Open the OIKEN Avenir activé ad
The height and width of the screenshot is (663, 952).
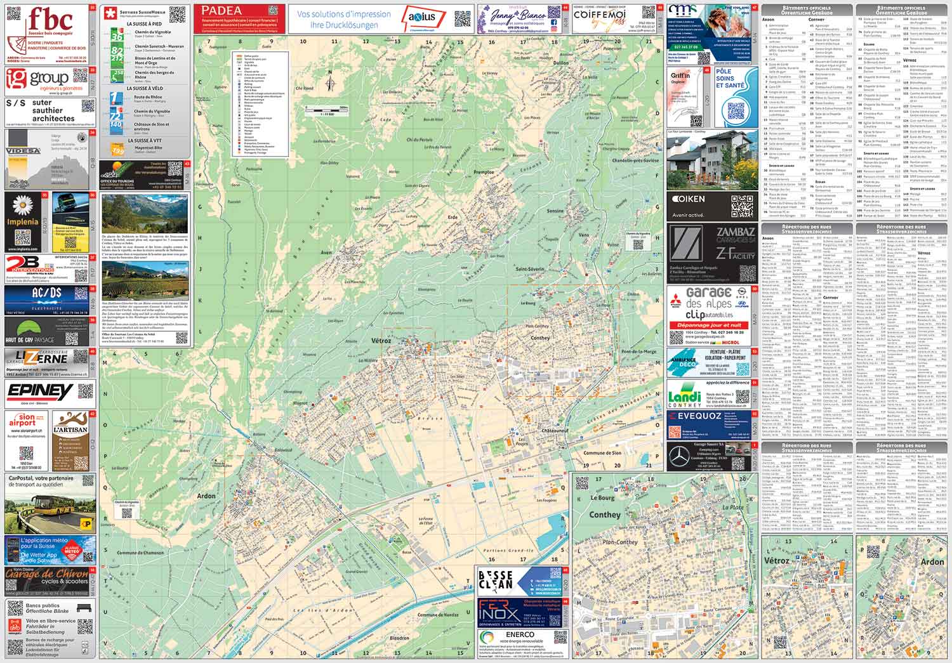pyautogui.click(x=712, y=207)
